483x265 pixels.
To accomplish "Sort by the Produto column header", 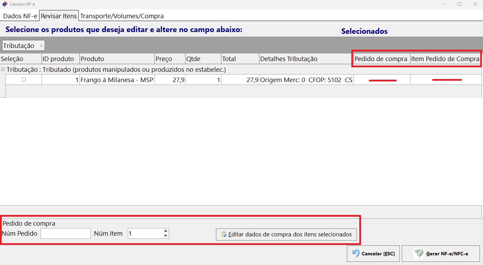I will pos(117,59).
